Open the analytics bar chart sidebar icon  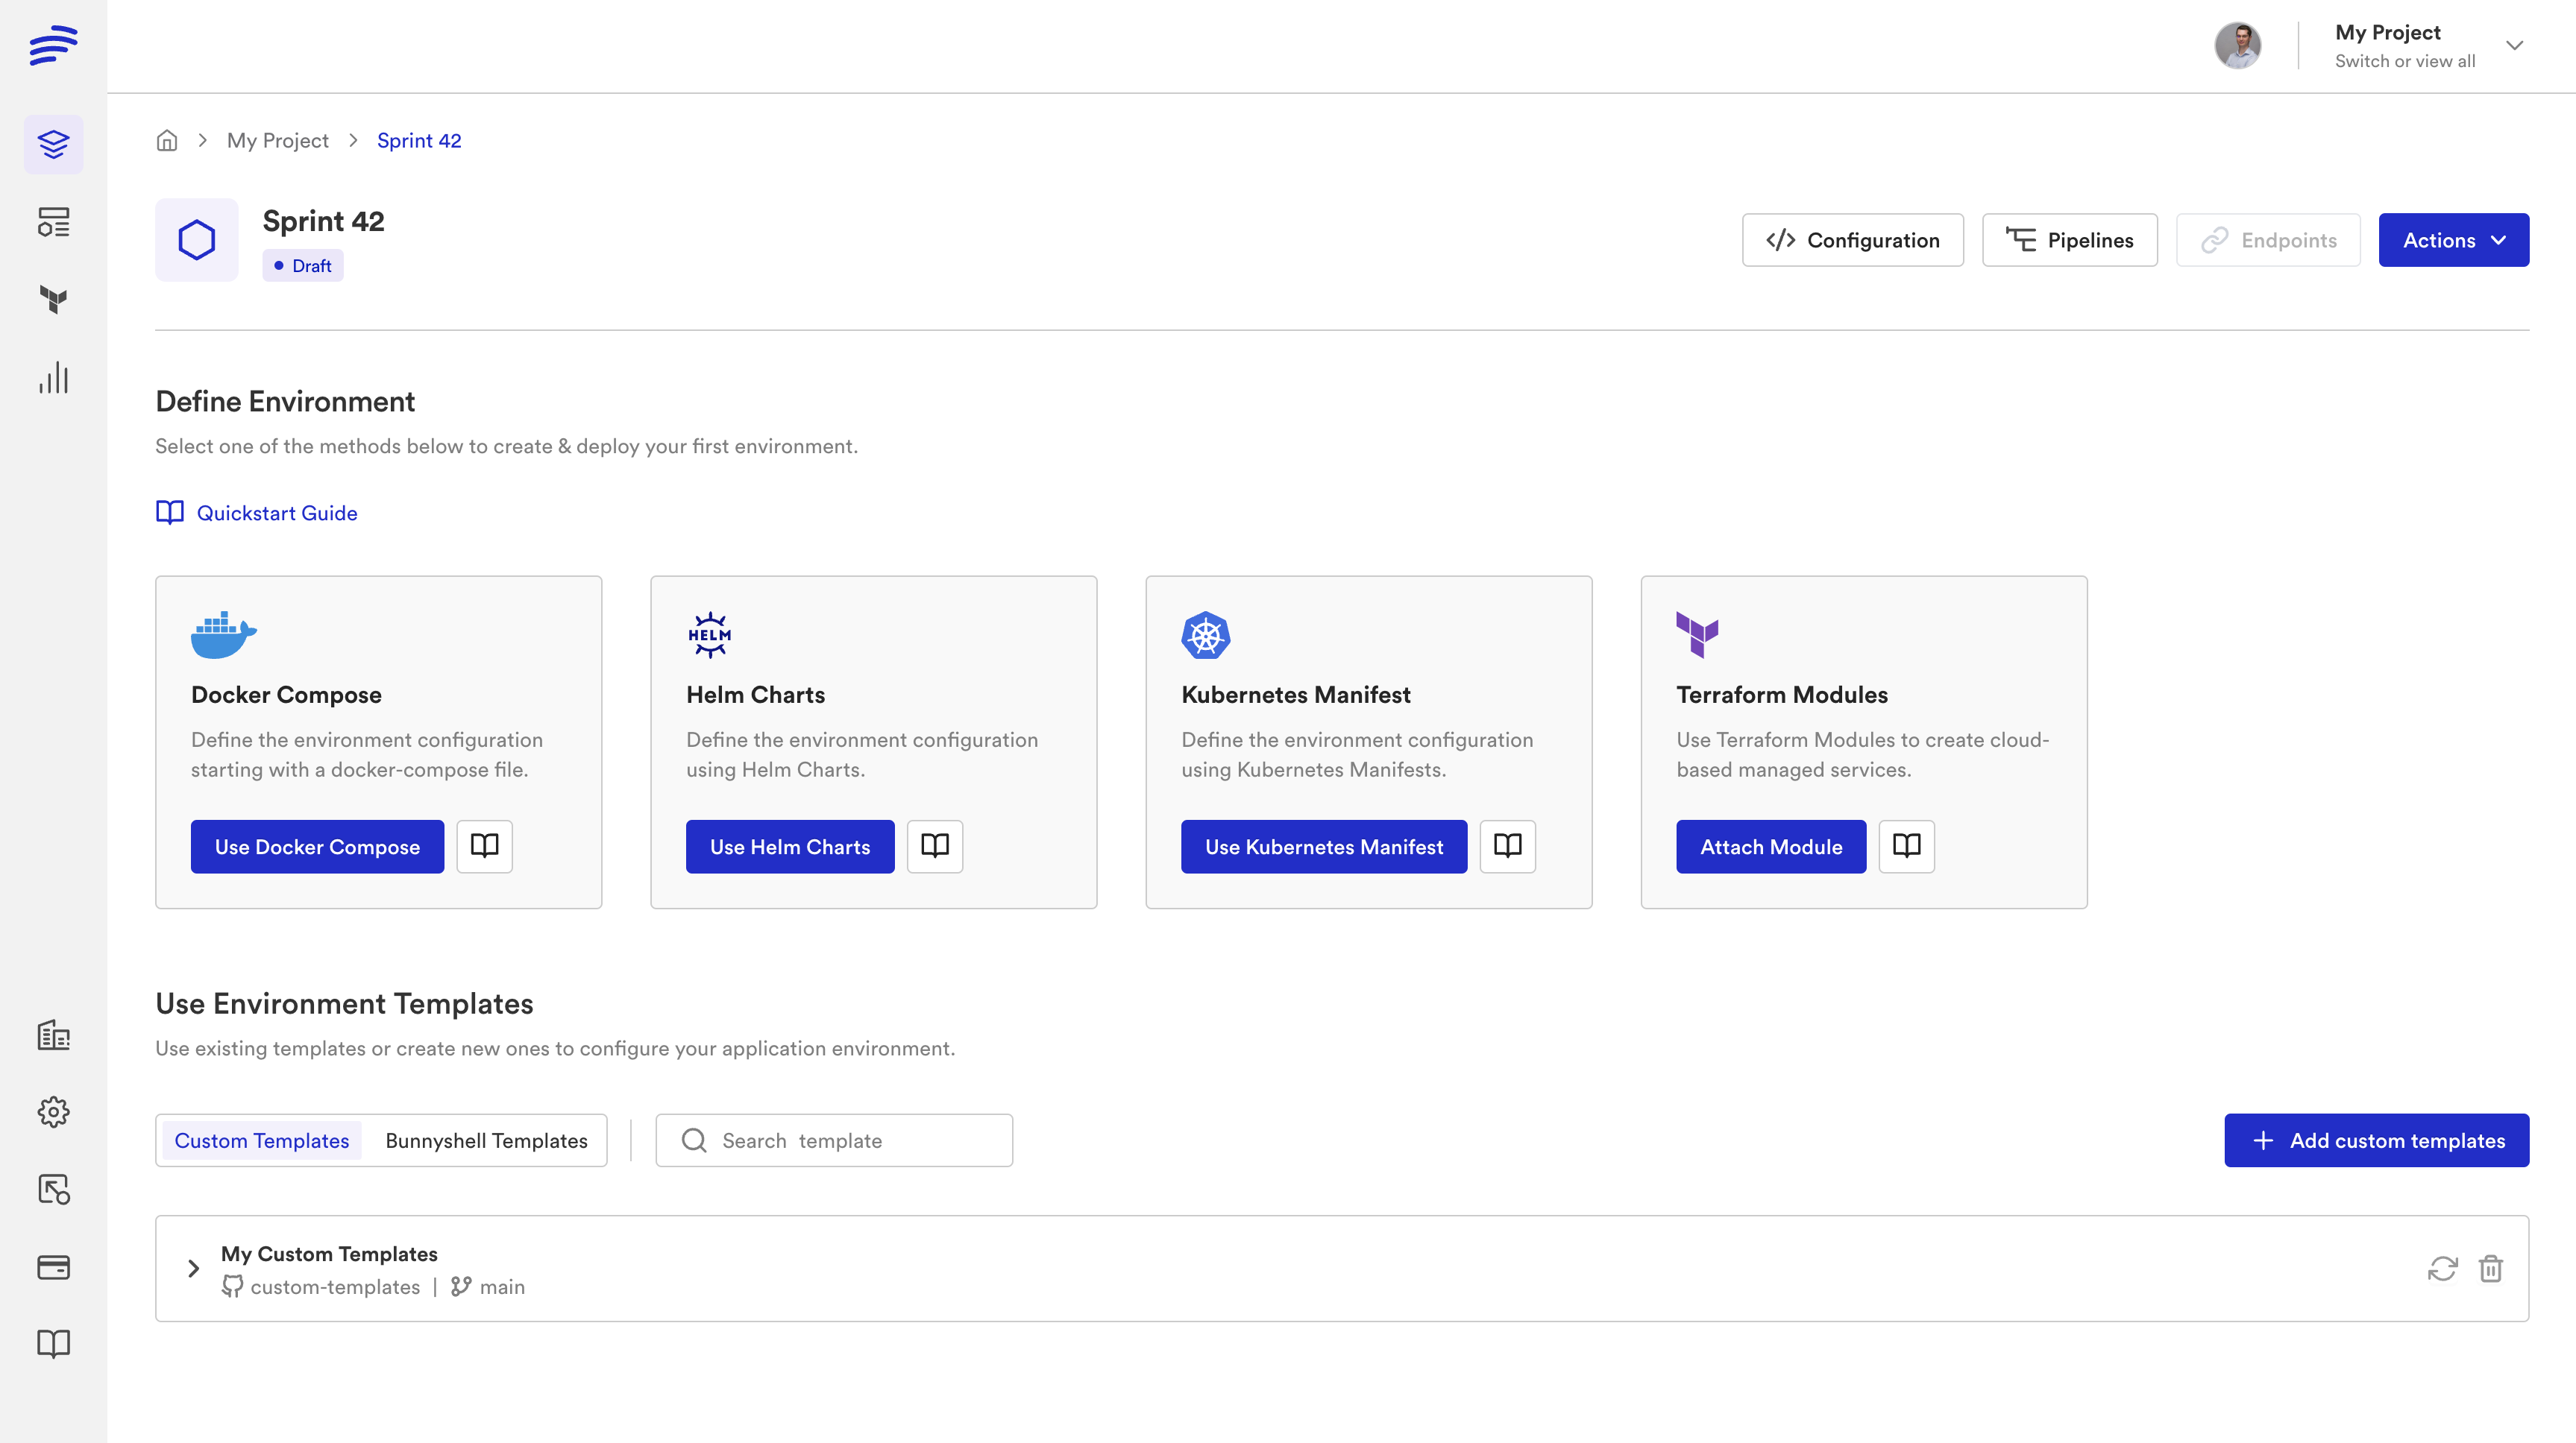[54, 378]
